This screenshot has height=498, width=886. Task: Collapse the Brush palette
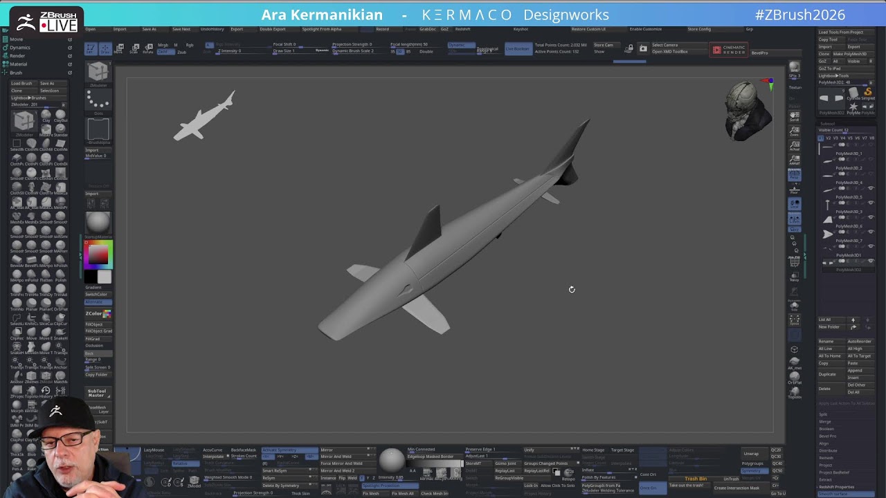click(16, 73)
